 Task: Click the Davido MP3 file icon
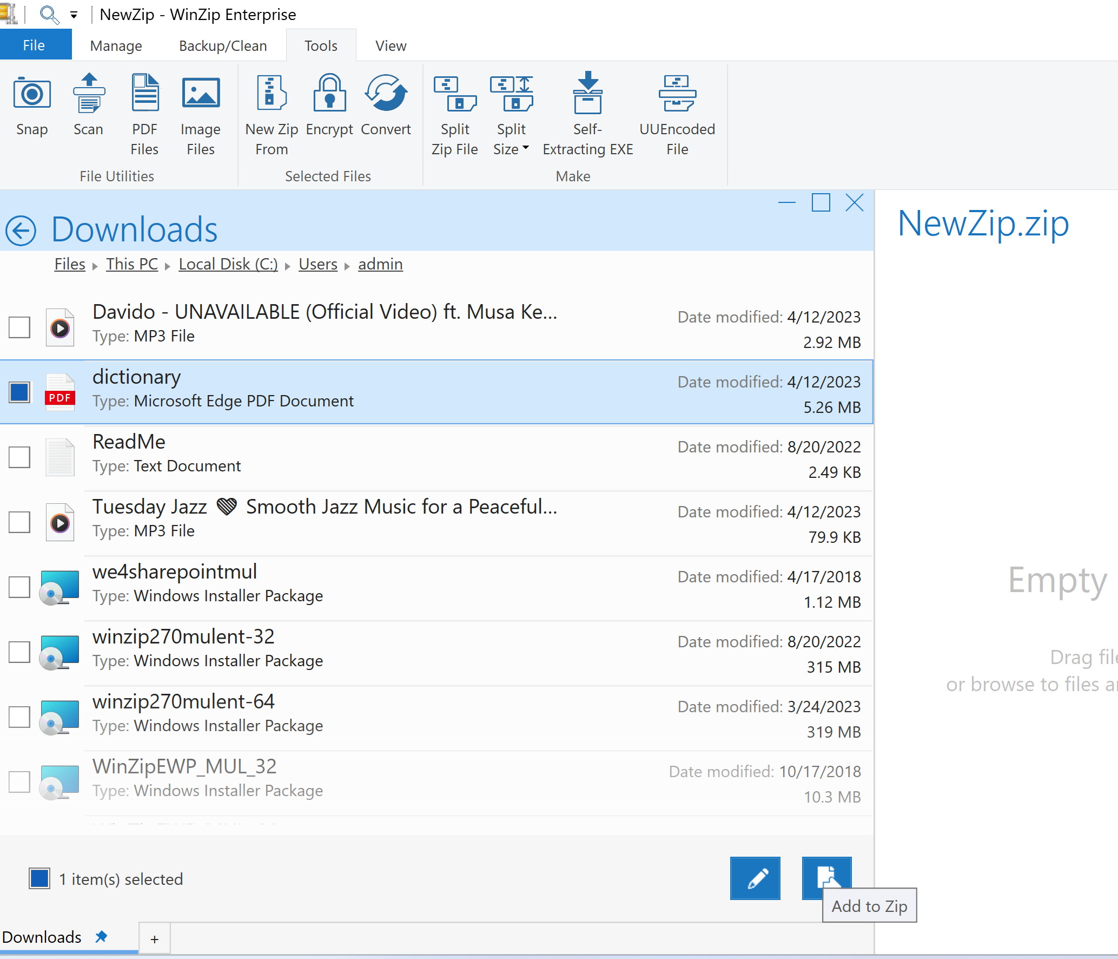[x=60, y=327]
